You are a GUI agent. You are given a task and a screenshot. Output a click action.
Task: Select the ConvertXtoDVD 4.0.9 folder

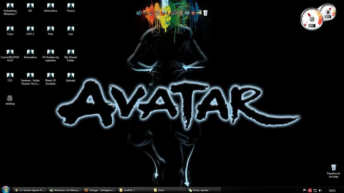point(10,55)
